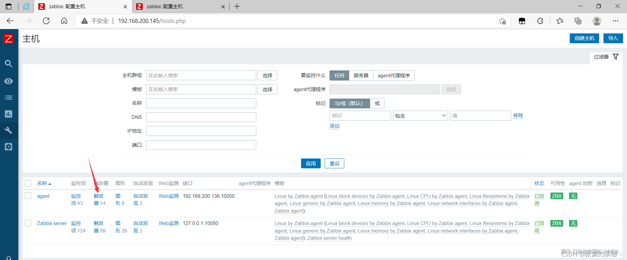Add page to favorites star icon
627x260 pixels.
pos(502,21)
